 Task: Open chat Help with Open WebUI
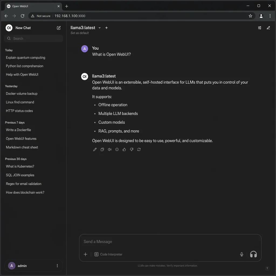22,74
